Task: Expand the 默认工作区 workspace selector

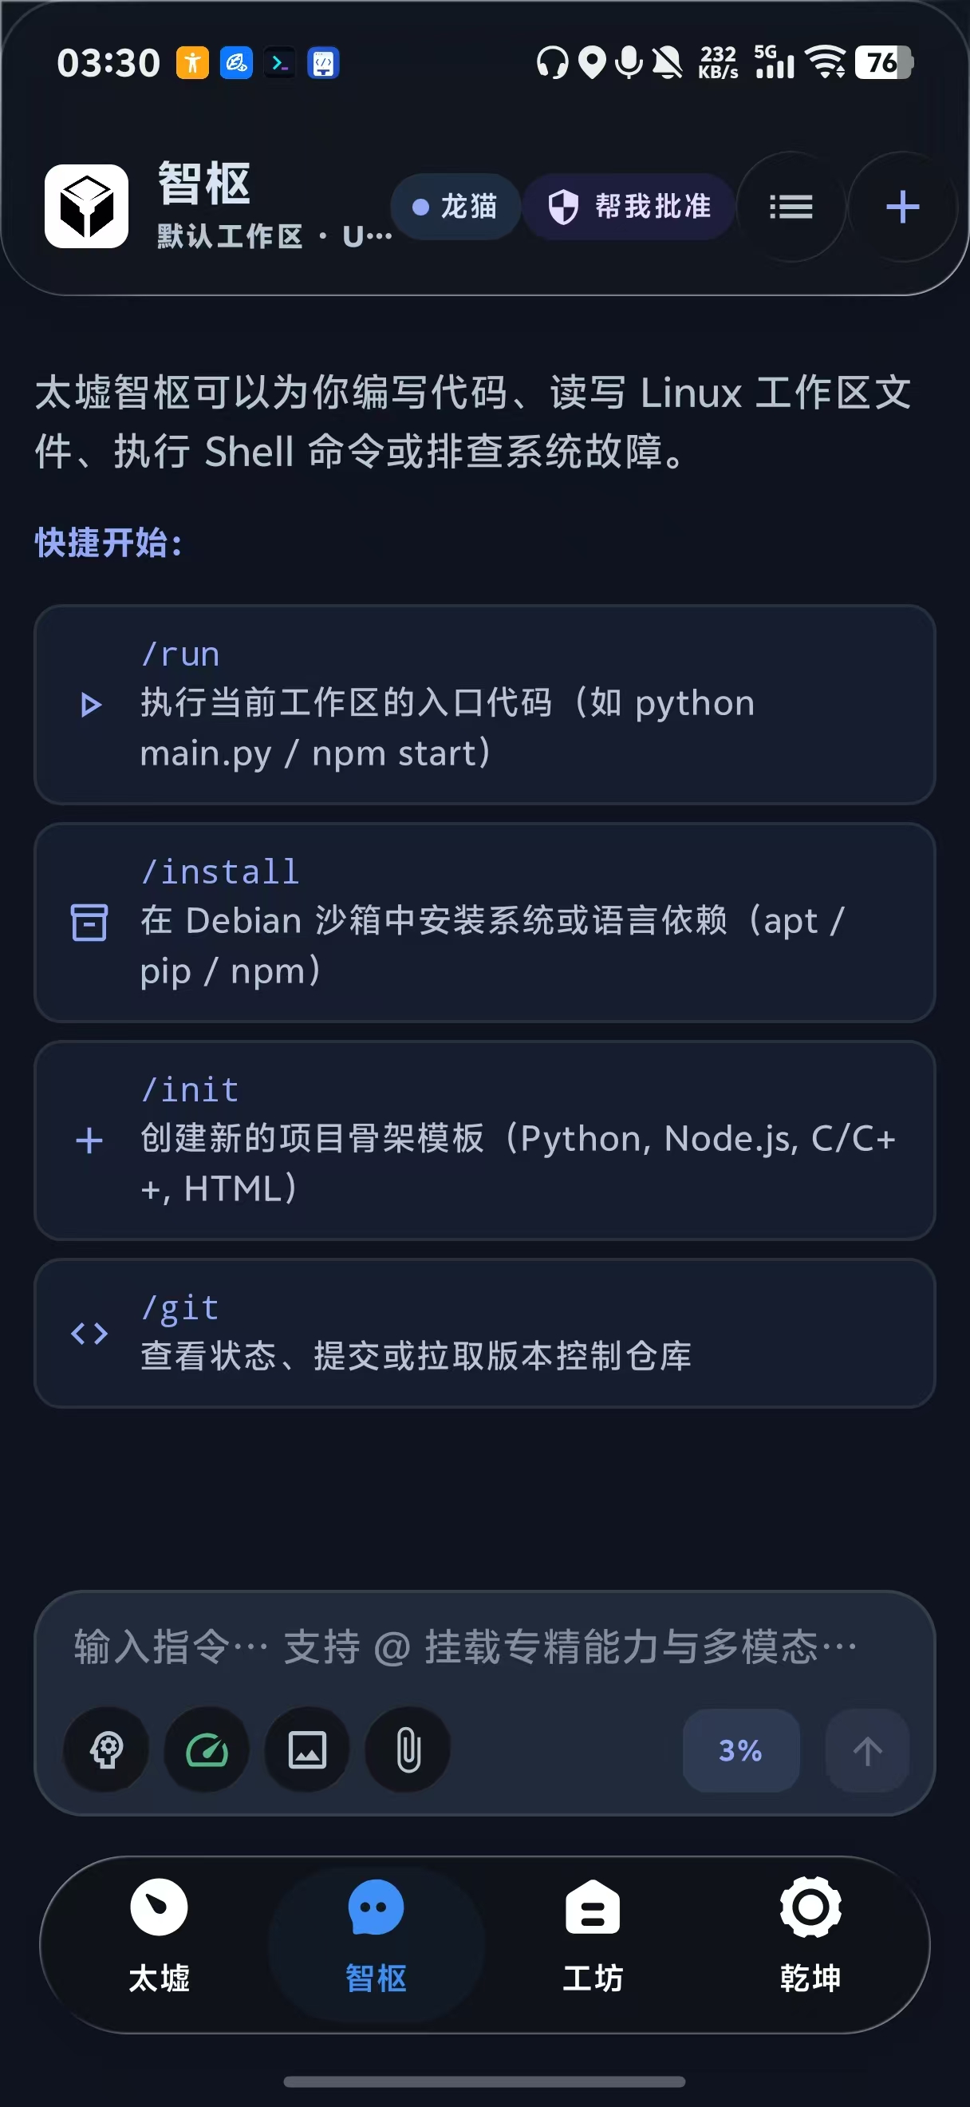Action: (x=274, y=236)
